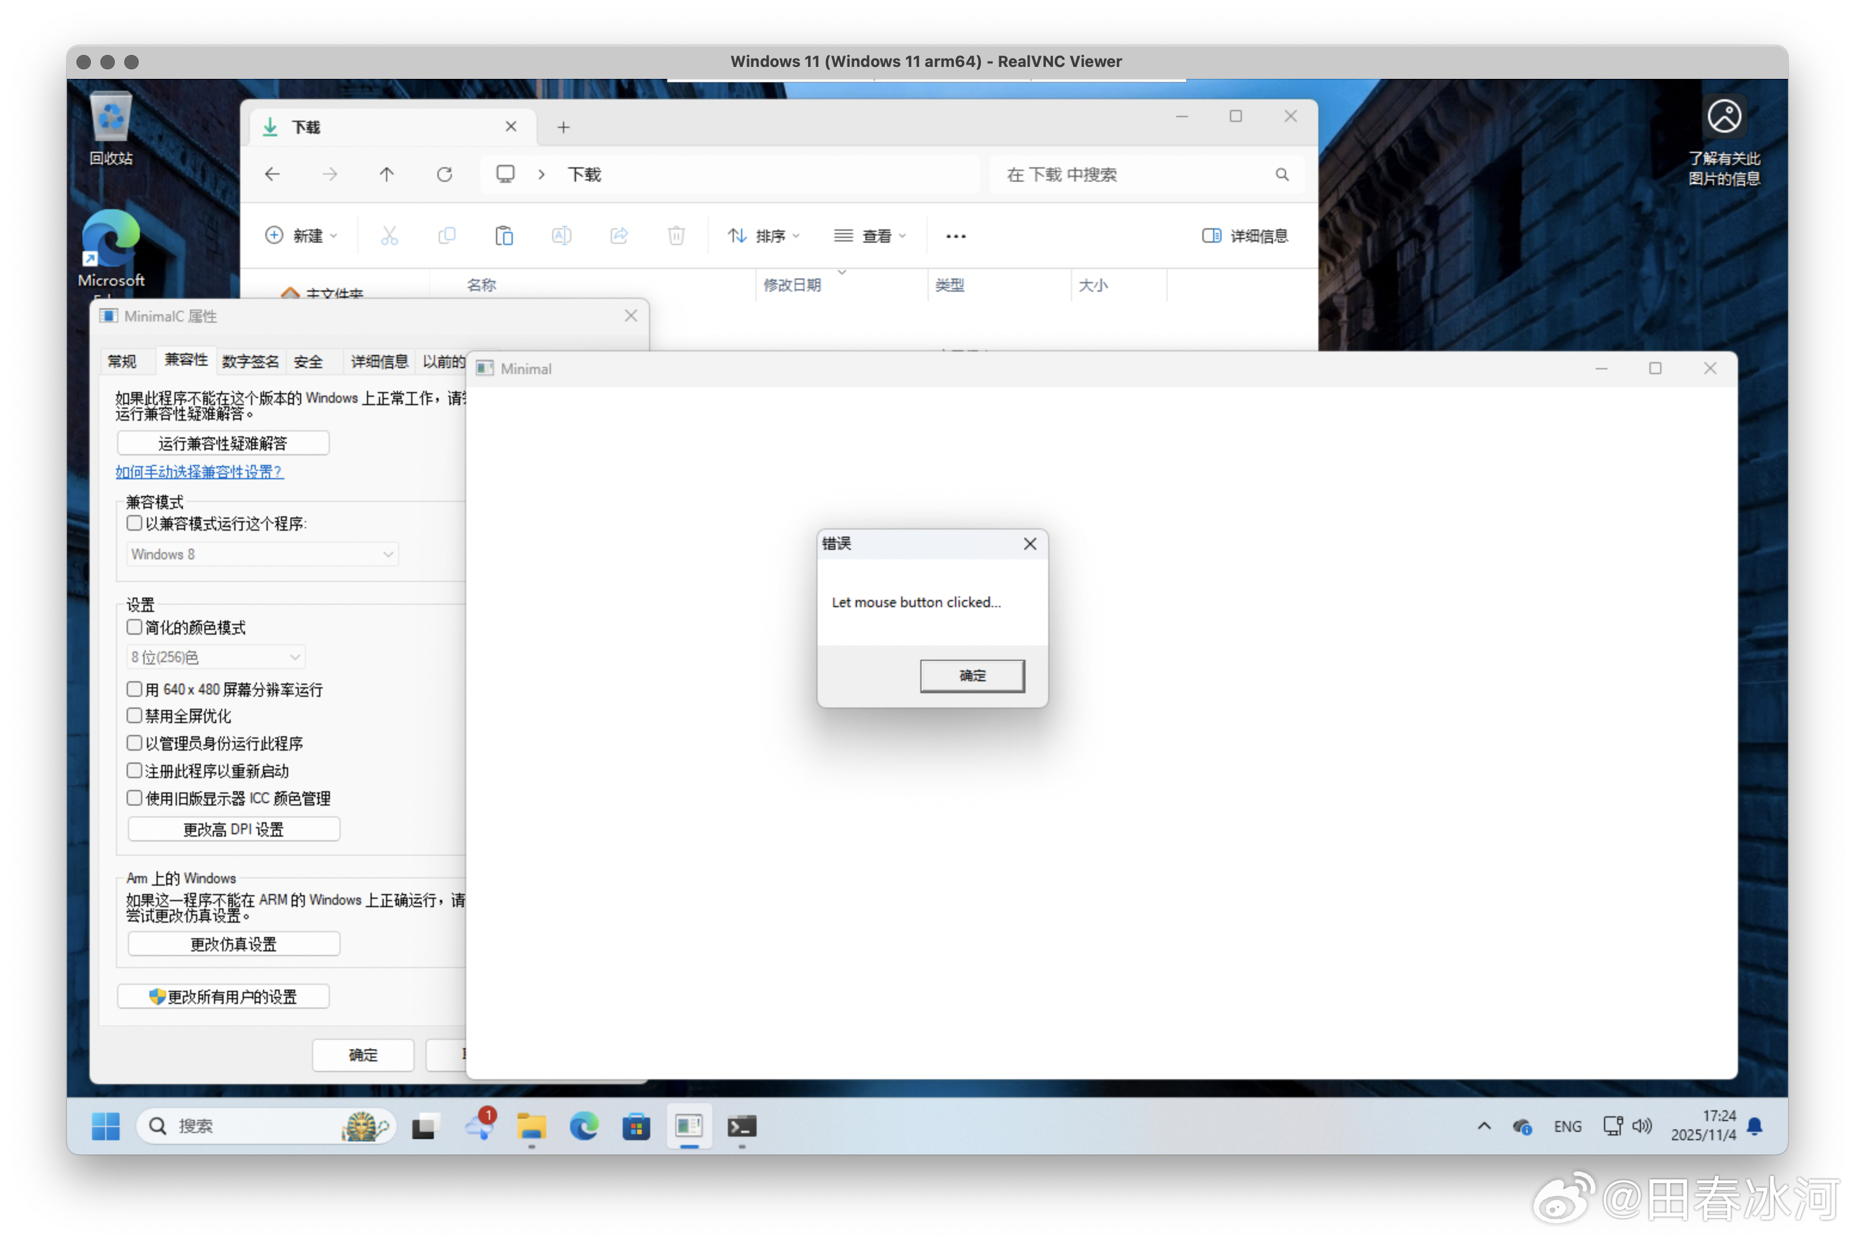The height and width of the screenshot is (1243, 1855).
Task: Toggle disable fullscreen optimizations checkbox
Action: [135, 715]
